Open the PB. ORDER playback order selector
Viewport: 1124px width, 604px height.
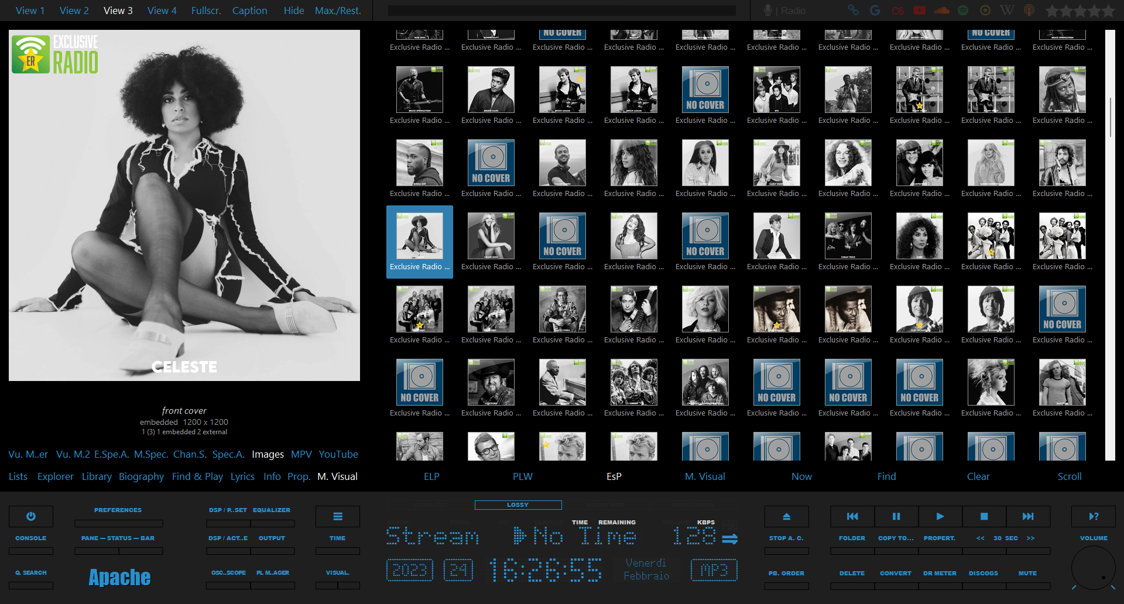(786, 573)
